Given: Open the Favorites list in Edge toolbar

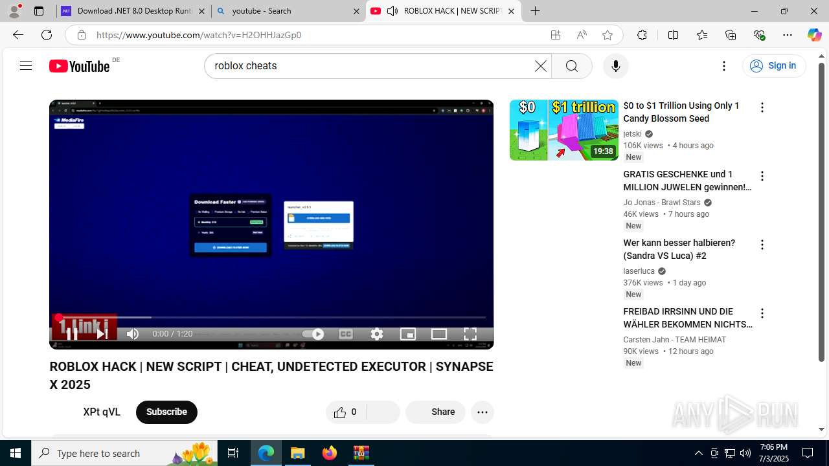Looking at the screenshot, I should 702,35.
